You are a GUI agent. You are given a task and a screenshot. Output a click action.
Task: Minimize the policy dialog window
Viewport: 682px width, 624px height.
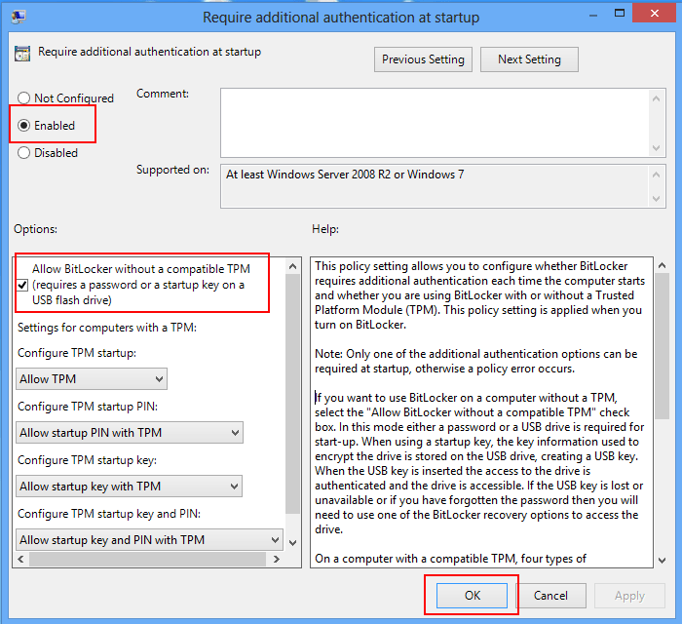click(x=593, y=16)
